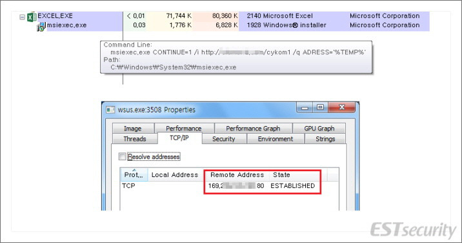This screenshot has height=243, width=462.
Task: Sort by the Prot... column header
Action: click(x=134, y=174)
